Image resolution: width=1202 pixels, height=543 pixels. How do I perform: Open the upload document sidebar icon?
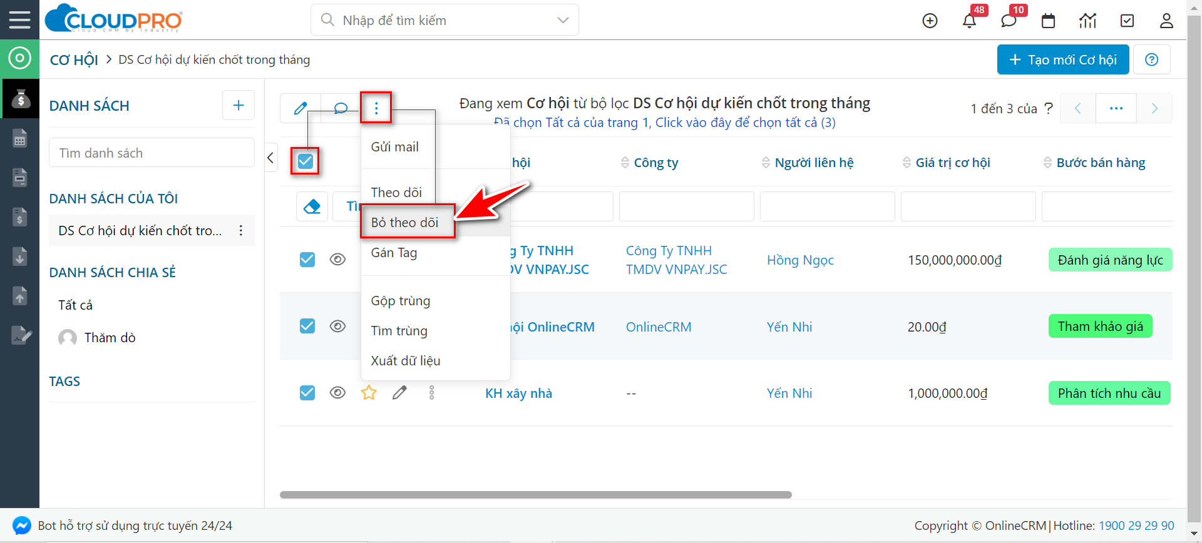coord(20,295)
